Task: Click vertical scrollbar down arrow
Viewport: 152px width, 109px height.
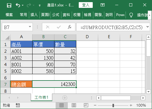Action: [x=148, y=92]
